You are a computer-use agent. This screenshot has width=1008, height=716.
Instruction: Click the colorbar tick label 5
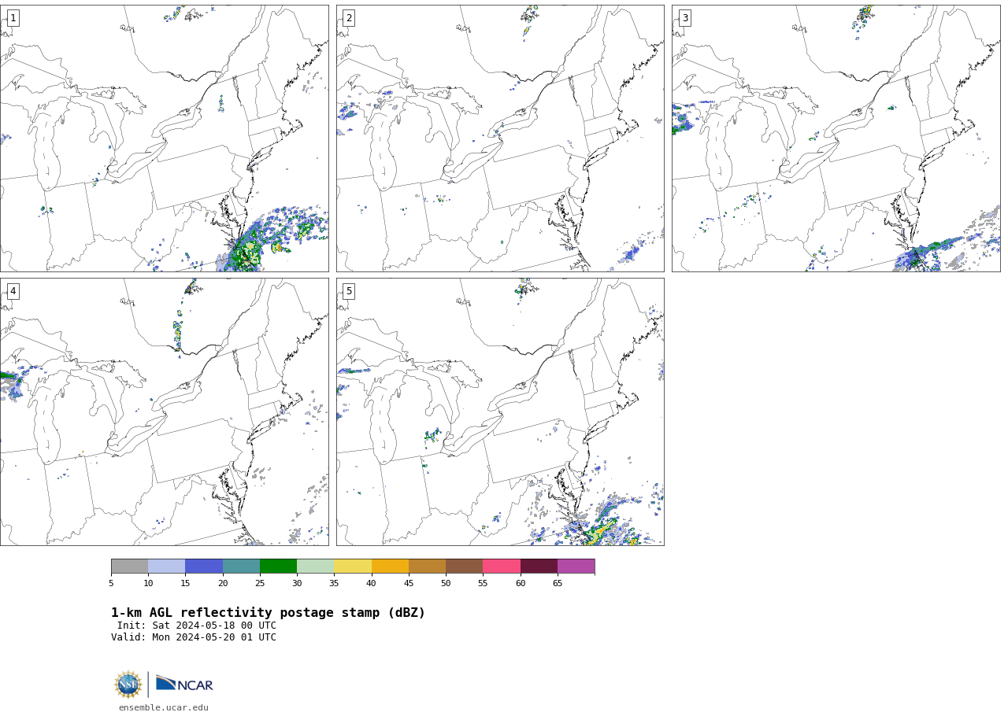[x=111, y=583]
